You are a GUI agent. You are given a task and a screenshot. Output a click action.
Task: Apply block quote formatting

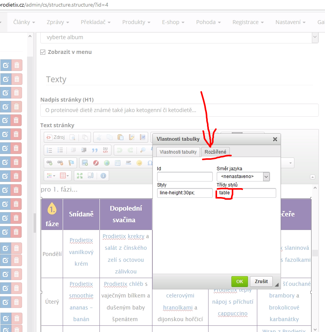coord(95,150)
